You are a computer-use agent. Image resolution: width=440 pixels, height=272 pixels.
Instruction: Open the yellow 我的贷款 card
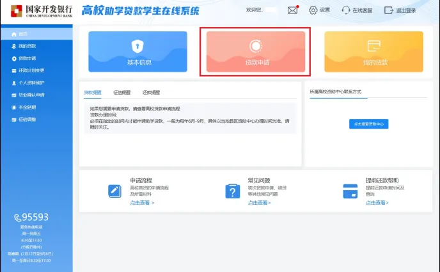tap(373, 51)
